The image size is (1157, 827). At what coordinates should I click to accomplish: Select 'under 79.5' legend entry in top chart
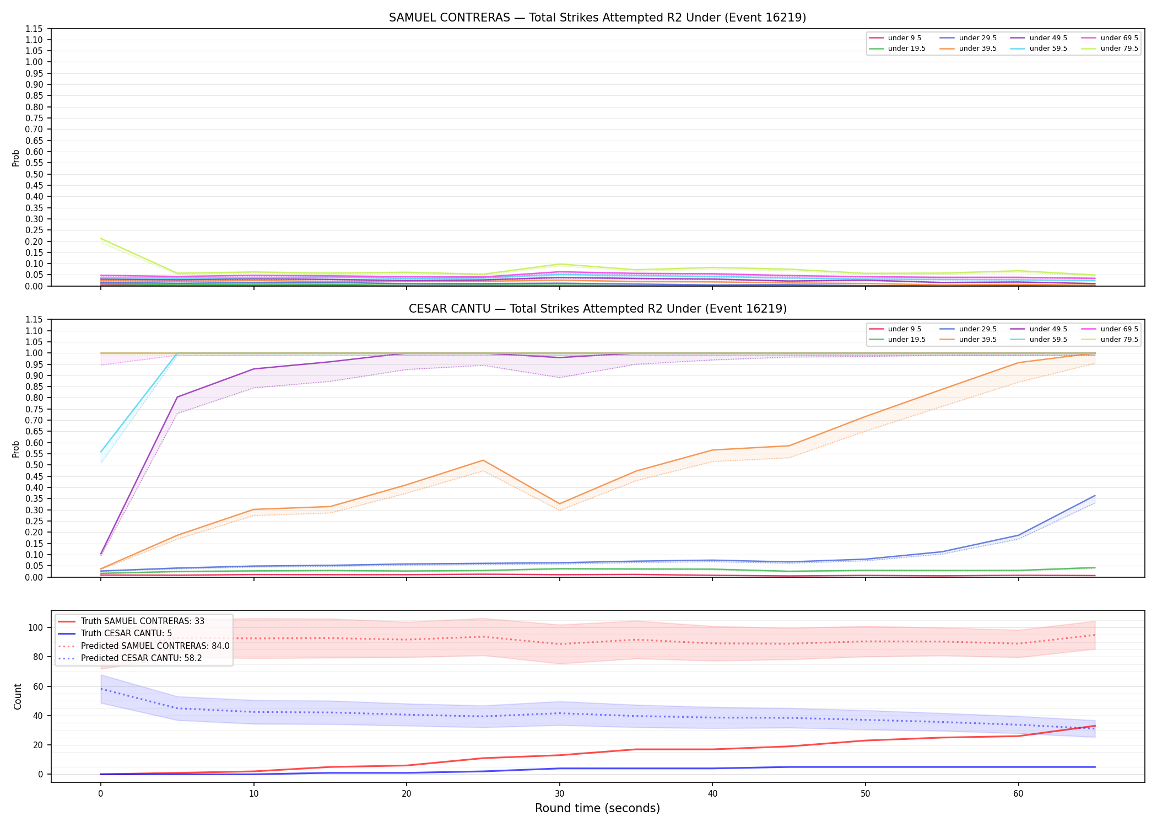[1109, 49]
